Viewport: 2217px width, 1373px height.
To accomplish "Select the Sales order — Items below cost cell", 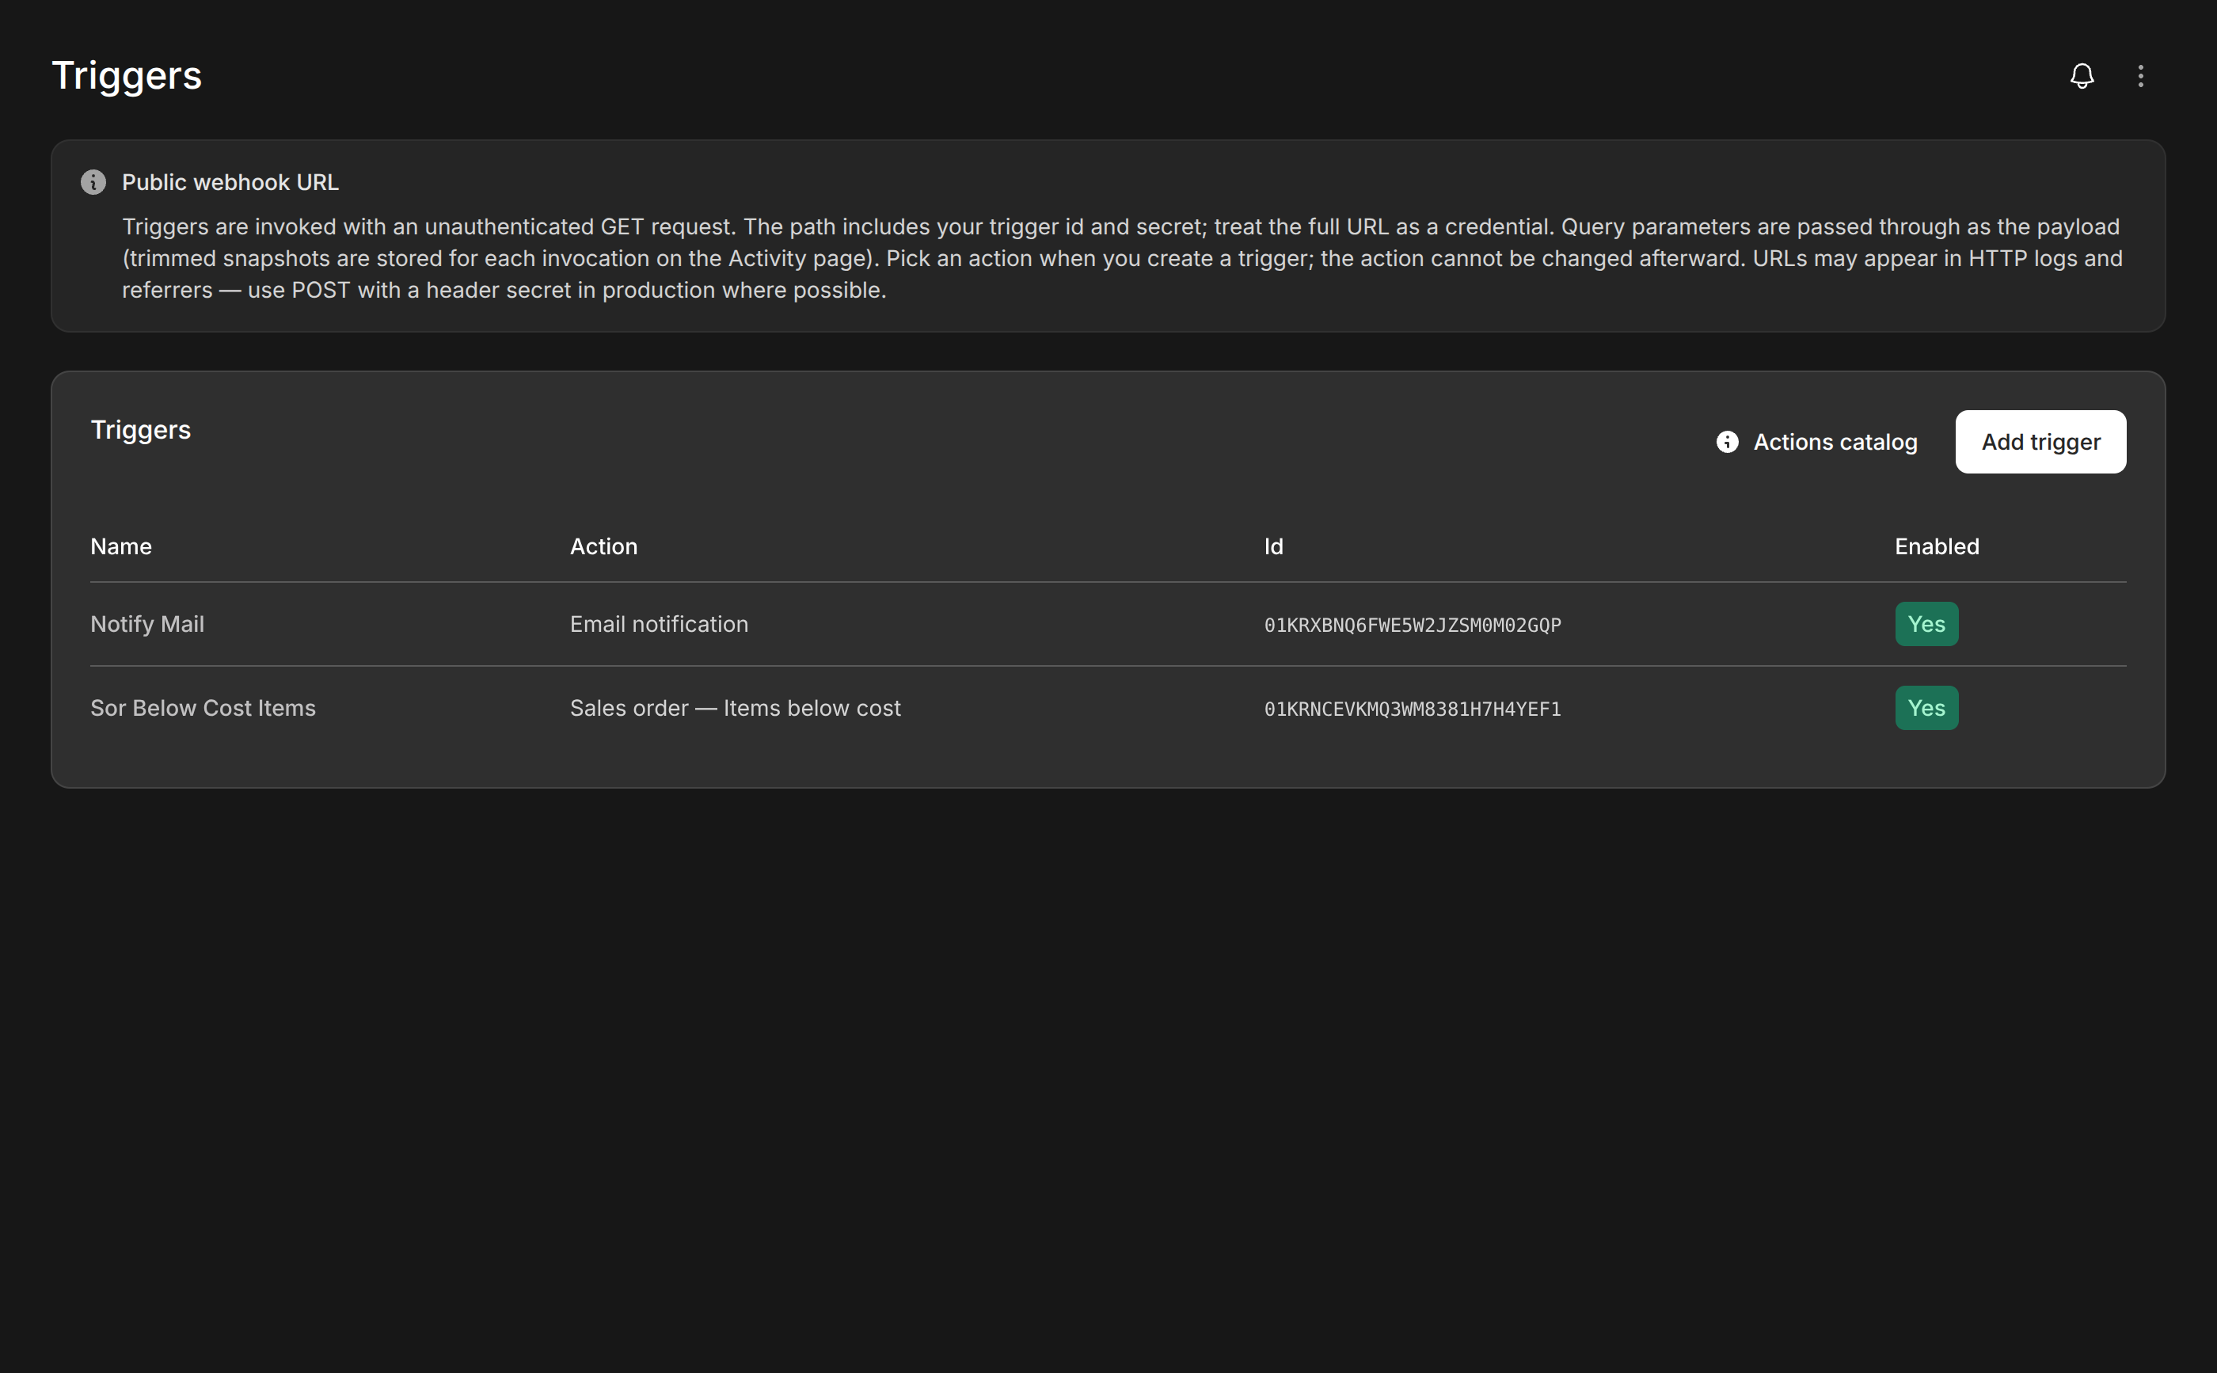I will point(736,709).
